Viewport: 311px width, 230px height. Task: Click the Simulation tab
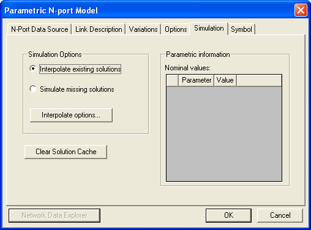click(209, 28)
